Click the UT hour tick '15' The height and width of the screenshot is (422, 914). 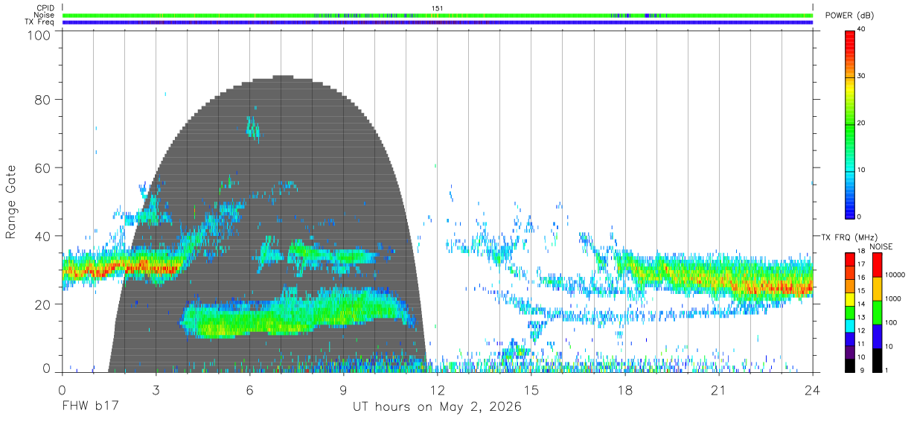coord(531,390)
